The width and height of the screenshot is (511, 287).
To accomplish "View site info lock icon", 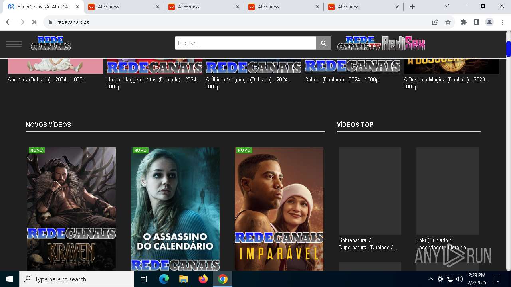I will point(50,22).
